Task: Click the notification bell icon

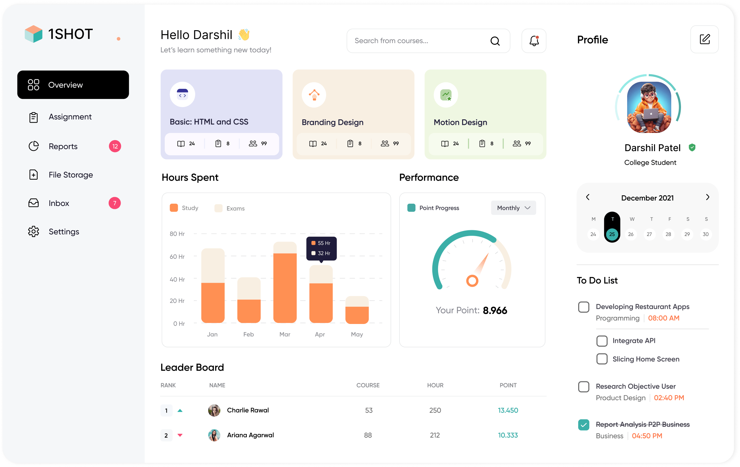Action: tap(534, 41)
